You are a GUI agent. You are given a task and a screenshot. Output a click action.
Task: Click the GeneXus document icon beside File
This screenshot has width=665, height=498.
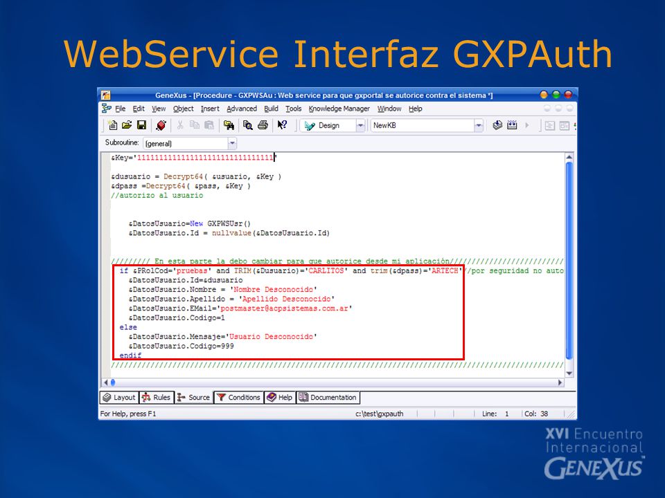pos(107,109)
